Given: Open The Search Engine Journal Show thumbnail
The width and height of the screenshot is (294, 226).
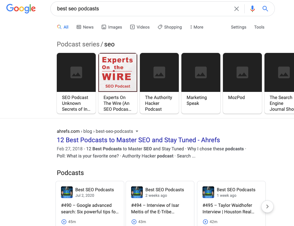Looking at the screenshot, I should tap(279, 72).
